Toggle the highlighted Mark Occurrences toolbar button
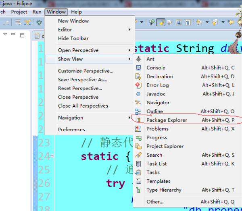 [x=161, y=22]
